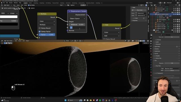The width and height of the screenshot is (181, 102).
Task: Uncheck Clamp Factor in Multiply node
Action: click(40, 31)
